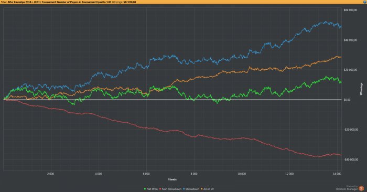This screenshot has width=367, height=192.
Task: Click the $60 000,00 y-axis label
Action: point(350,10)
